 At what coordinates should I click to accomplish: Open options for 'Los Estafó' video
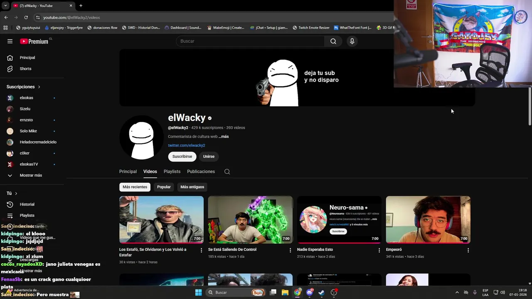[x=201, y=250]
